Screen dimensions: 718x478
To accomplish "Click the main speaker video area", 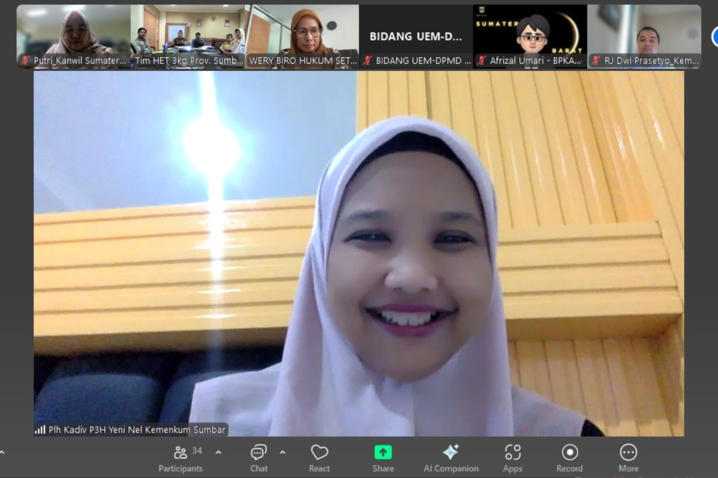I will [x=358, y=250].
